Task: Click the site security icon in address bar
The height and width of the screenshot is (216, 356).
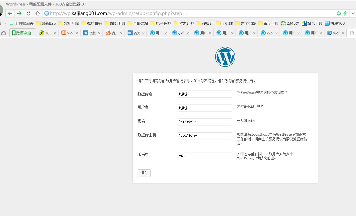Action: click(x=46, y=13)
